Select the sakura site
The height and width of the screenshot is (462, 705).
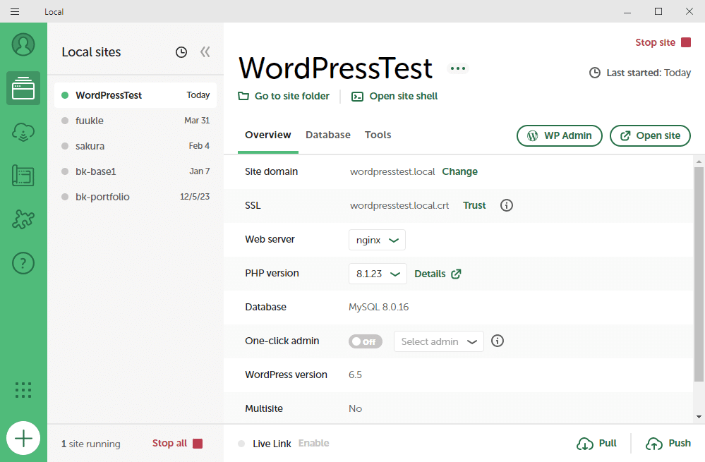(x=135, y=146)
